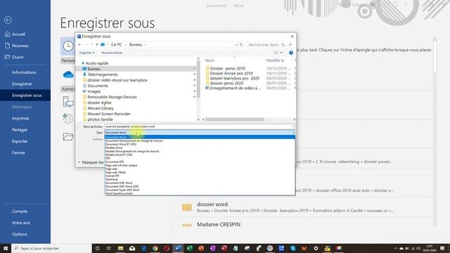The height and width of the screenshot is (253, 450).
Task: Select dossier perso 2020 folder
Action: (x=226, y=83)
